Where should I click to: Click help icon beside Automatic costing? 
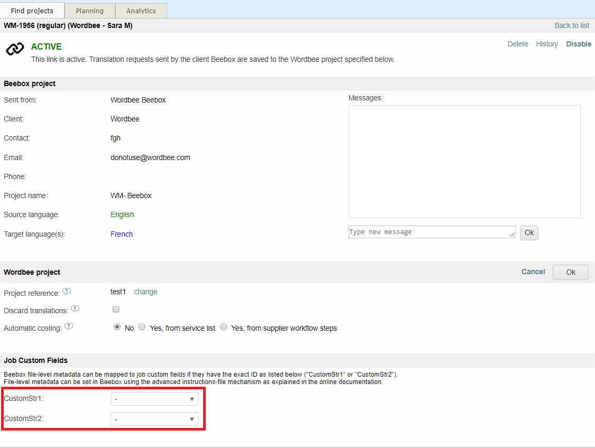click(x=69, y=326)
